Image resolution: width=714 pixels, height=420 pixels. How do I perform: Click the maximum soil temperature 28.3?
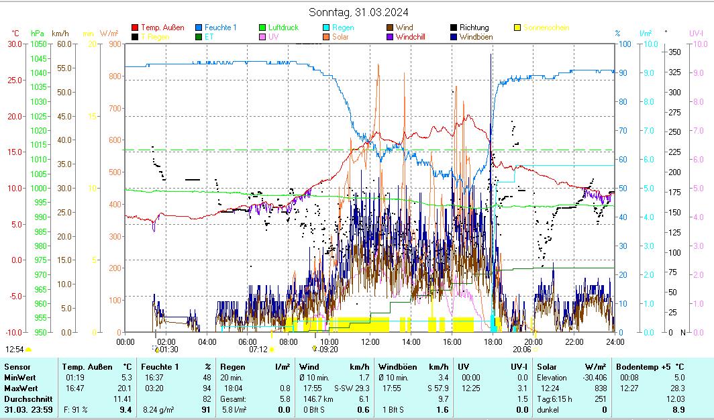677,388
